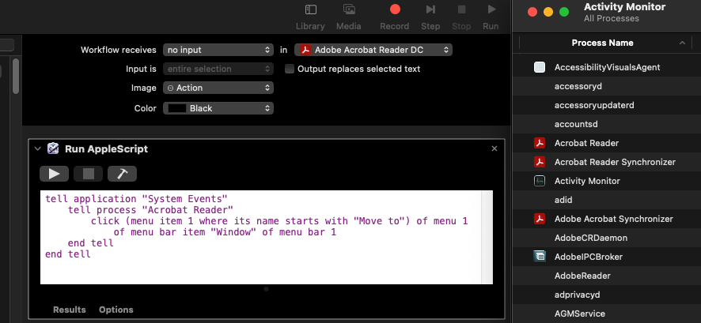Select the Activity Monitor process row

pos(607,181)
